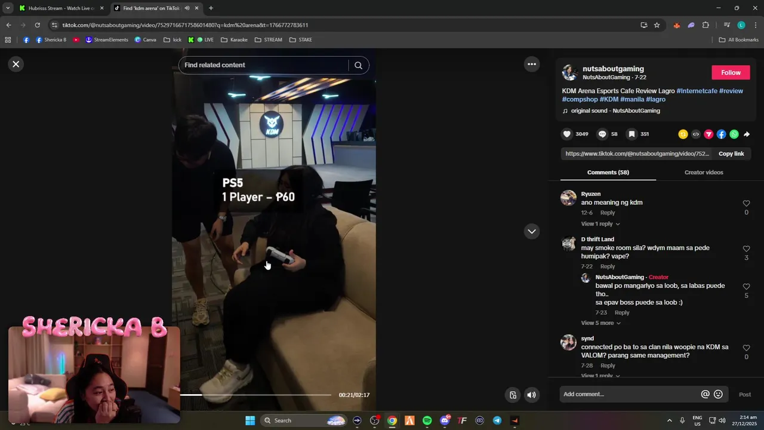
Task: Open the STREAM bookmarks folder
Action: click(269, 40)
